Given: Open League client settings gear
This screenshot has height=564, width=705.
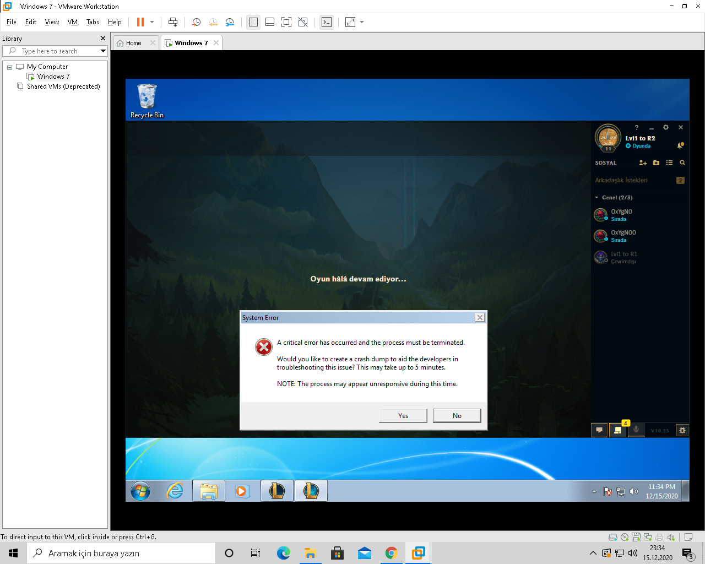Looking at the screenshot, I should click(x=666, y=127).
